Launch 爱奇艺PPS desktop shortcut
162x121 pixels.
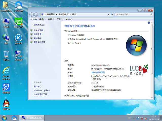coord(18,23)
